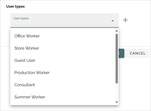Click the scrollbar up arrow in list
The width and height of the screenshot is (151, 111).
pyautogui.click(x=117, y=31)
